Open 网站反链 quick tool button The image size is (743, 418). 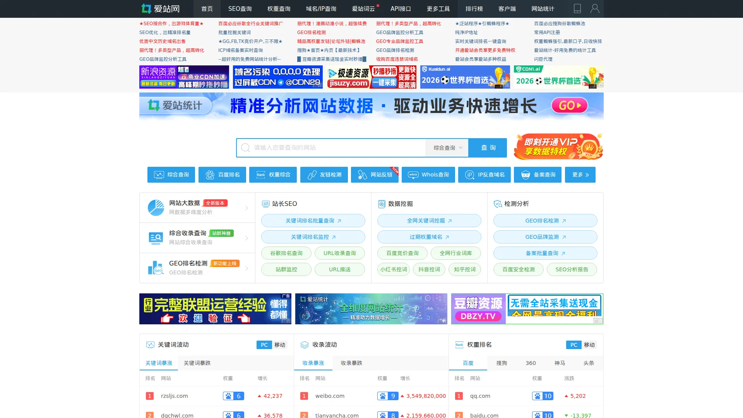[x=375, y=175]
